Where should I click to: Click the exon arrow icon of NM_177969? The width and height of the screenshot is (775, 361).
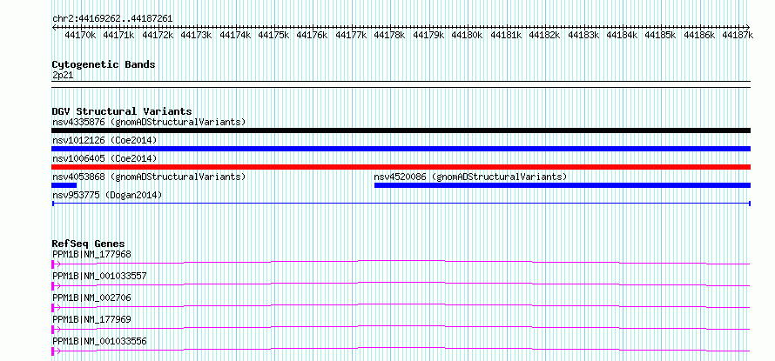56,330
